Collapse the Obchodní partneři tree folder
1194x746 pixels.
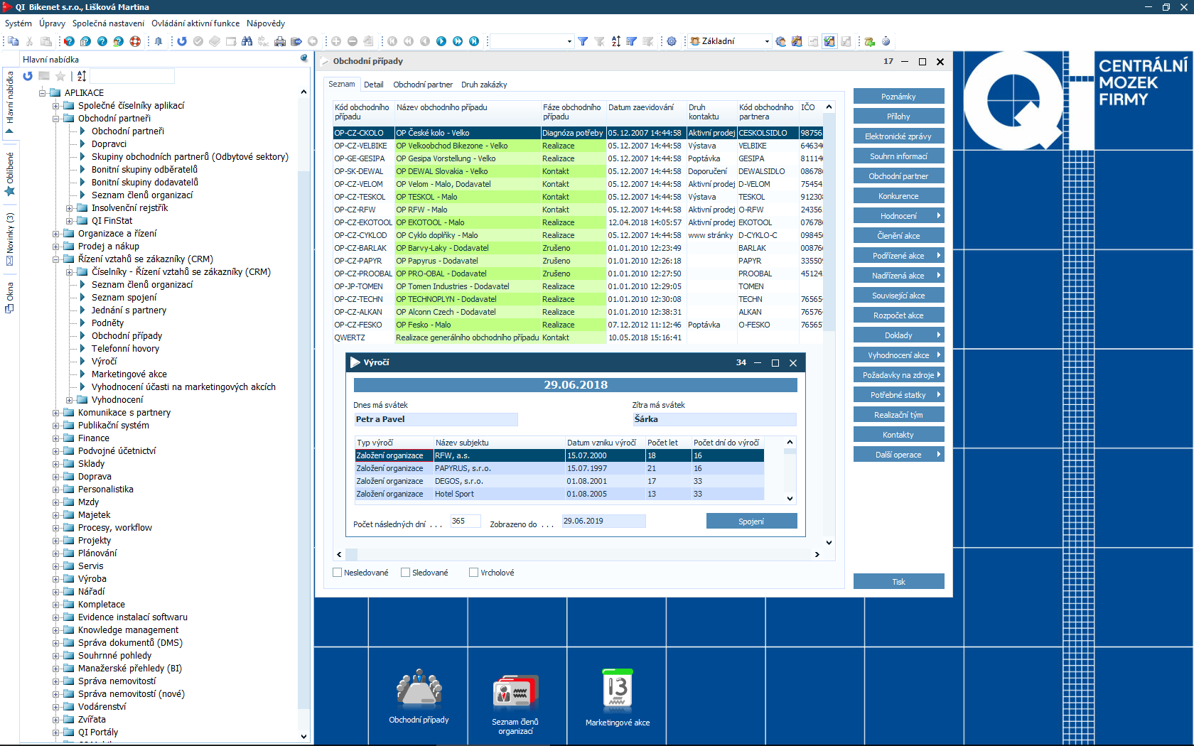click(x=56, y=119)
